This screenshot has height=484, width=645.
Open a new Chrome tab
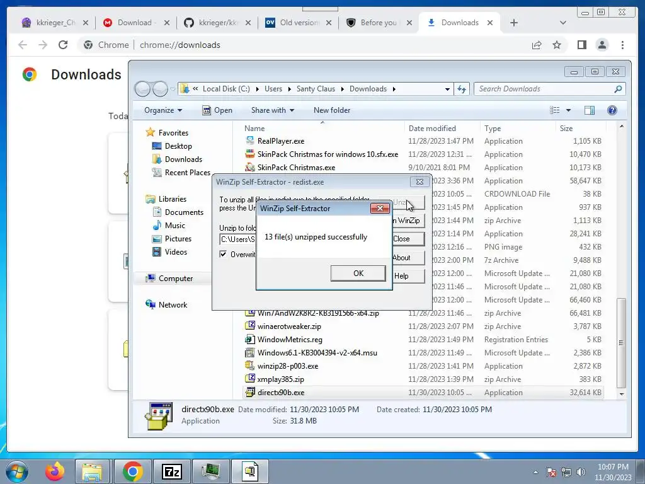tap(513, 23)
